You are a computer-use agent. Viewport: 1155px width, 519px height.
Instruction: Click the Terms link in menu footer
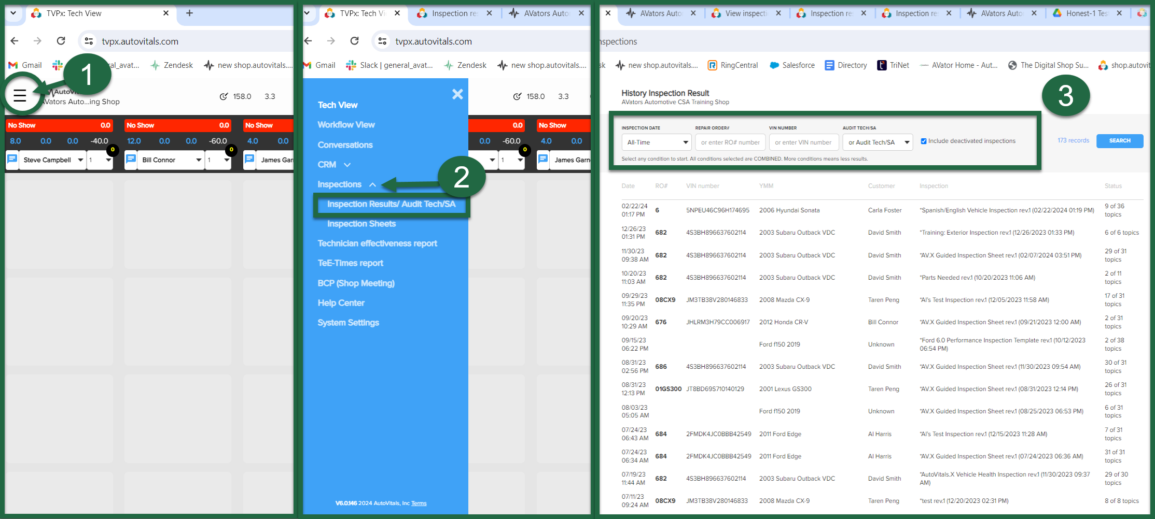(419, 503)
